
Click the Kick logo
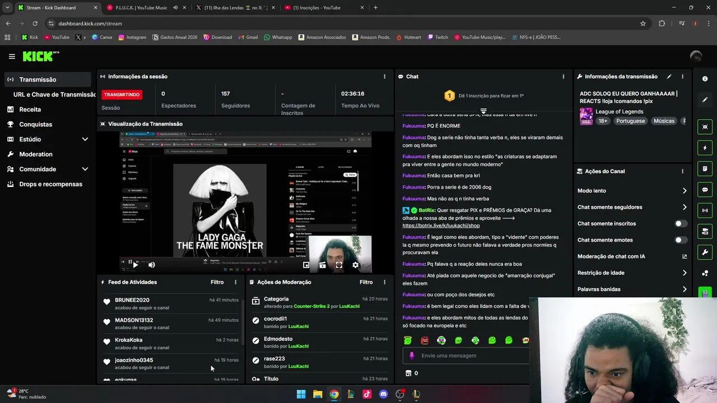point(40,57)
